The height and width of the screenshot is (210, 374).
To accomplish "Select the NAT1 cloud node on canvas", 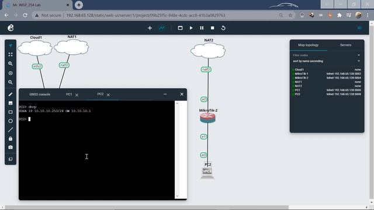I will tap(71, 47).
